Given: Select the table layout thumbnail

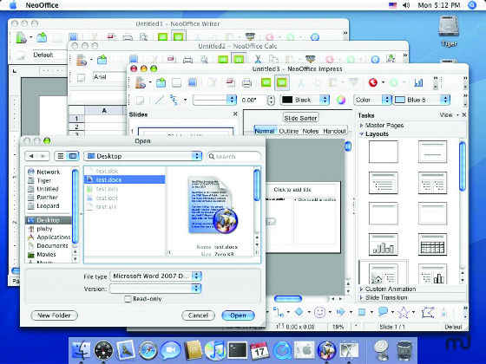Looking at the screenshot, I should point(432,244).
